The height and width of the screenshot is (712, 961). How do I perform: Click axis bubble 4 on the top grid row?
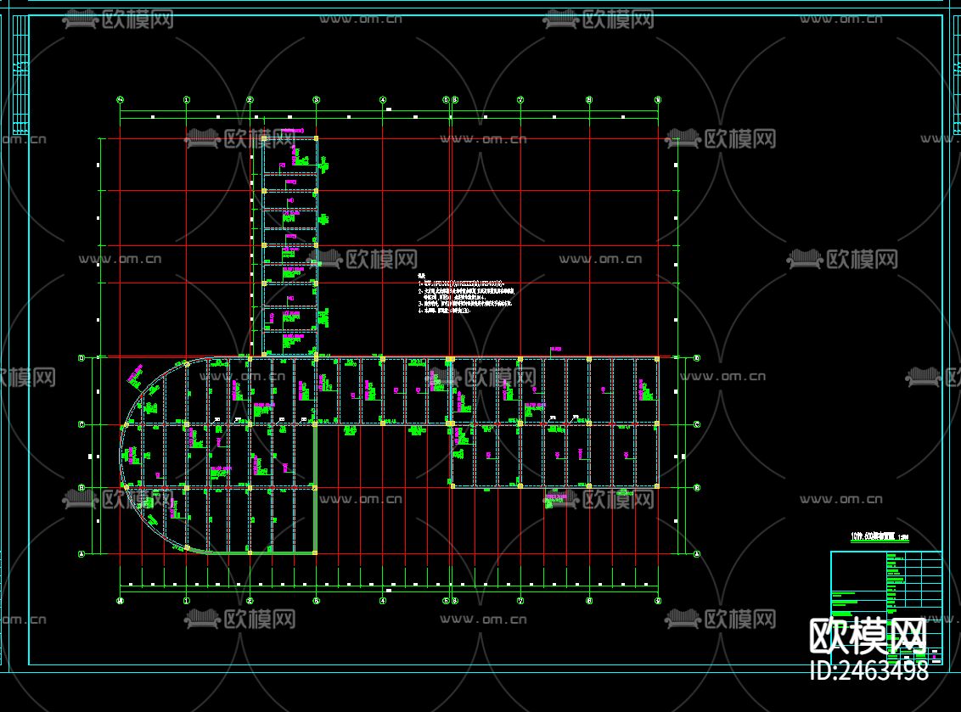(383, 99)
